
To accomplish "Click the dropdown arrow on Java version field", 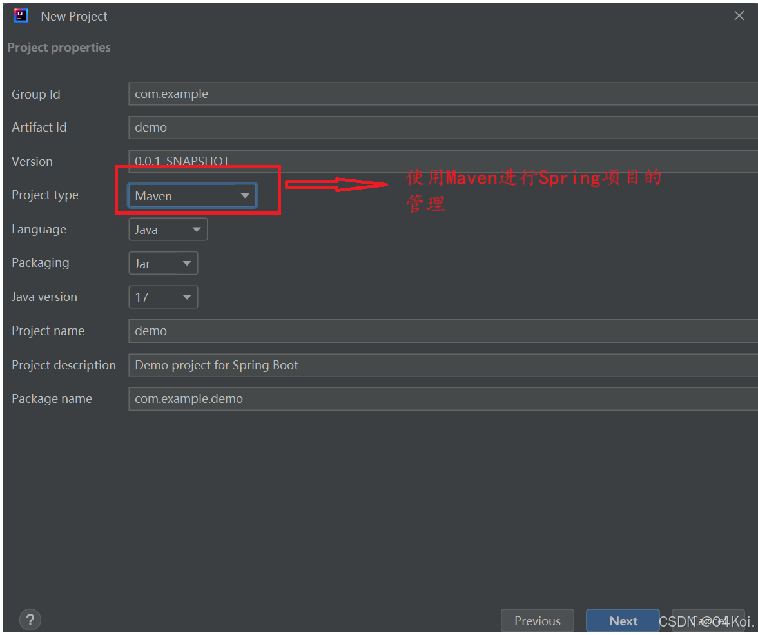I will (187, 297).
